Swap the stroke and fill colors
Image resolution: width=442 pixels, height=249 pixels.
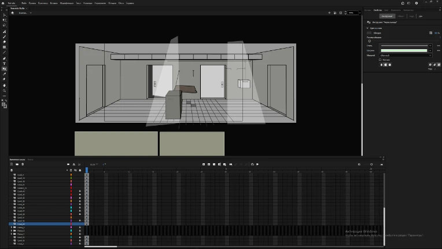[x=6, y=100]
